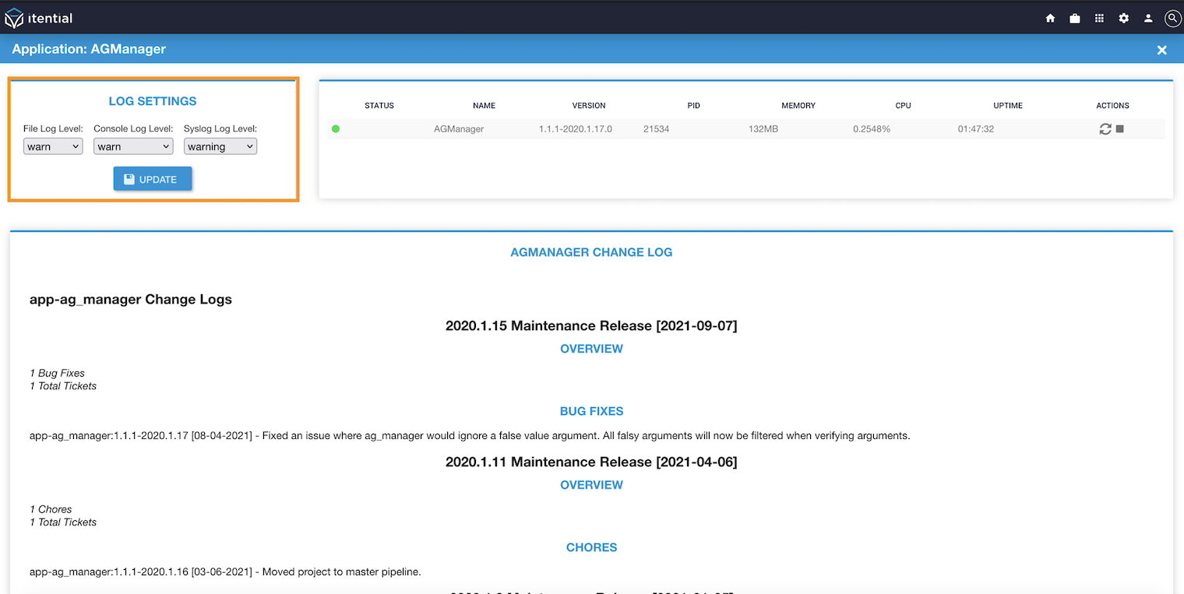Viewport: 1184px width, 594px height.
Task: Open the Console Log Level dropdown
Action: tap(133, 146)
